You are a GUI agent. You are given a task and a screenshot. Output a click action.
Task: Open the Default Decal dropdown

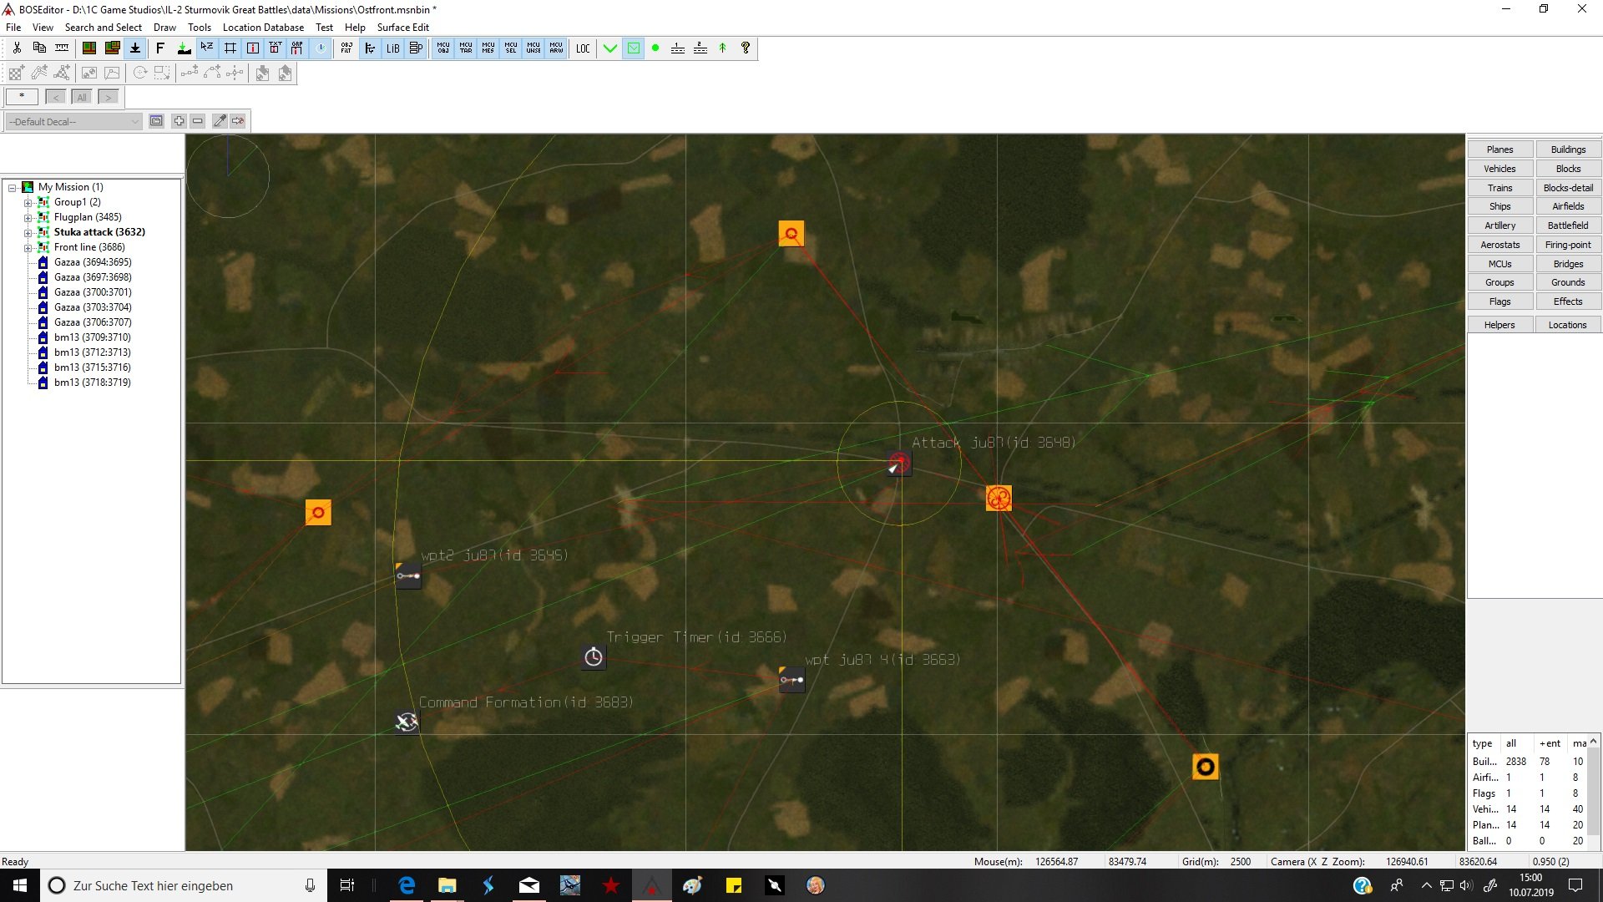click(134, 122)
